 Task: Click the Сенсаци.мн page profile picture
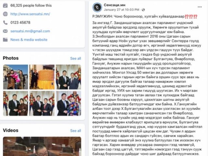click(x=97, y=7)
